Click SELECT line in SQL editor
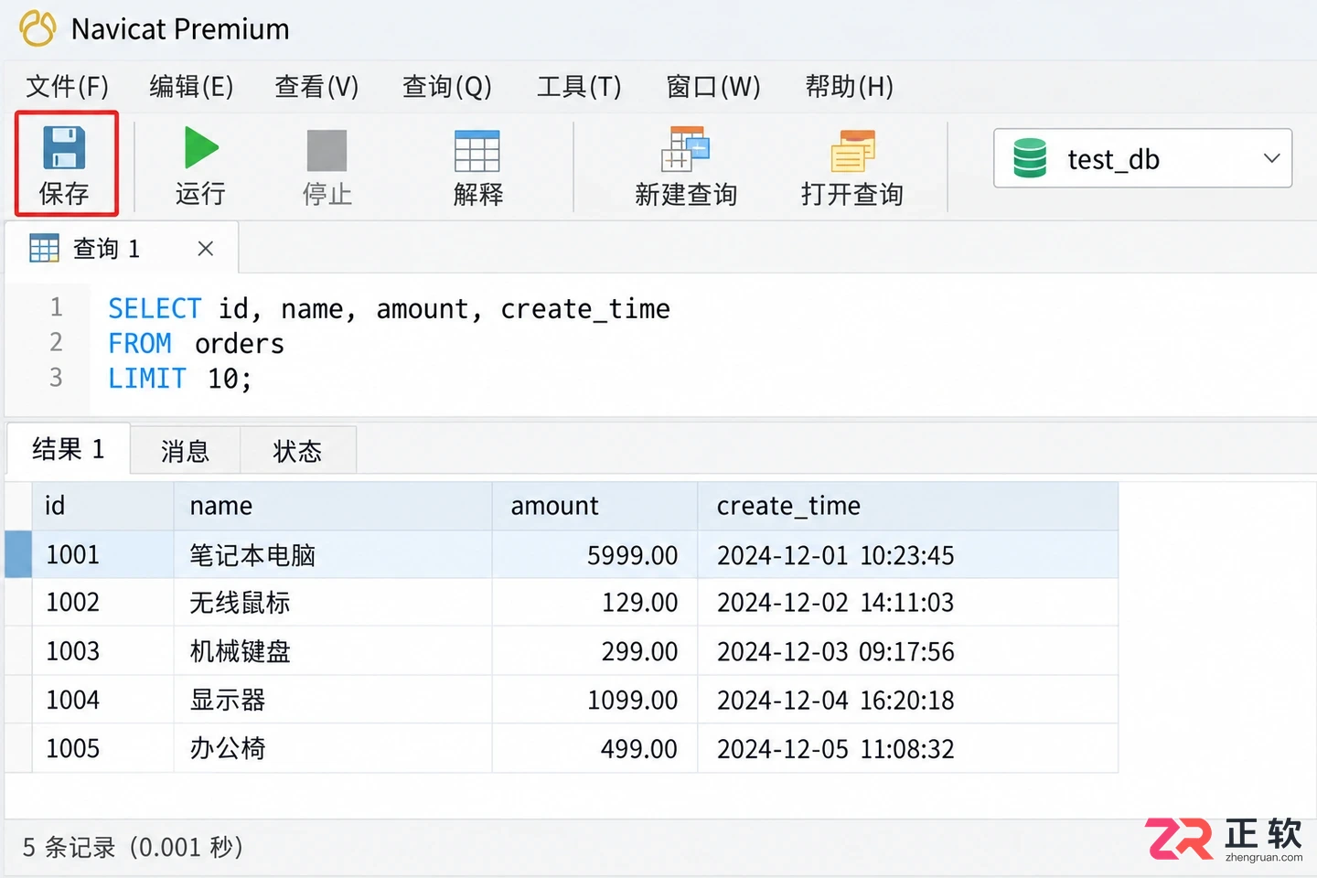 pos(389,309)
